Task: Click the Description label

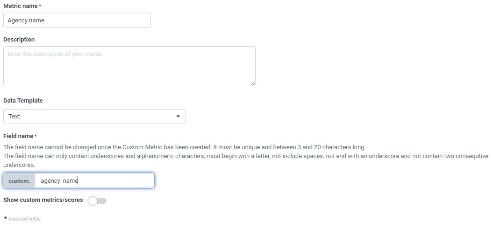Action: (19, 40)
